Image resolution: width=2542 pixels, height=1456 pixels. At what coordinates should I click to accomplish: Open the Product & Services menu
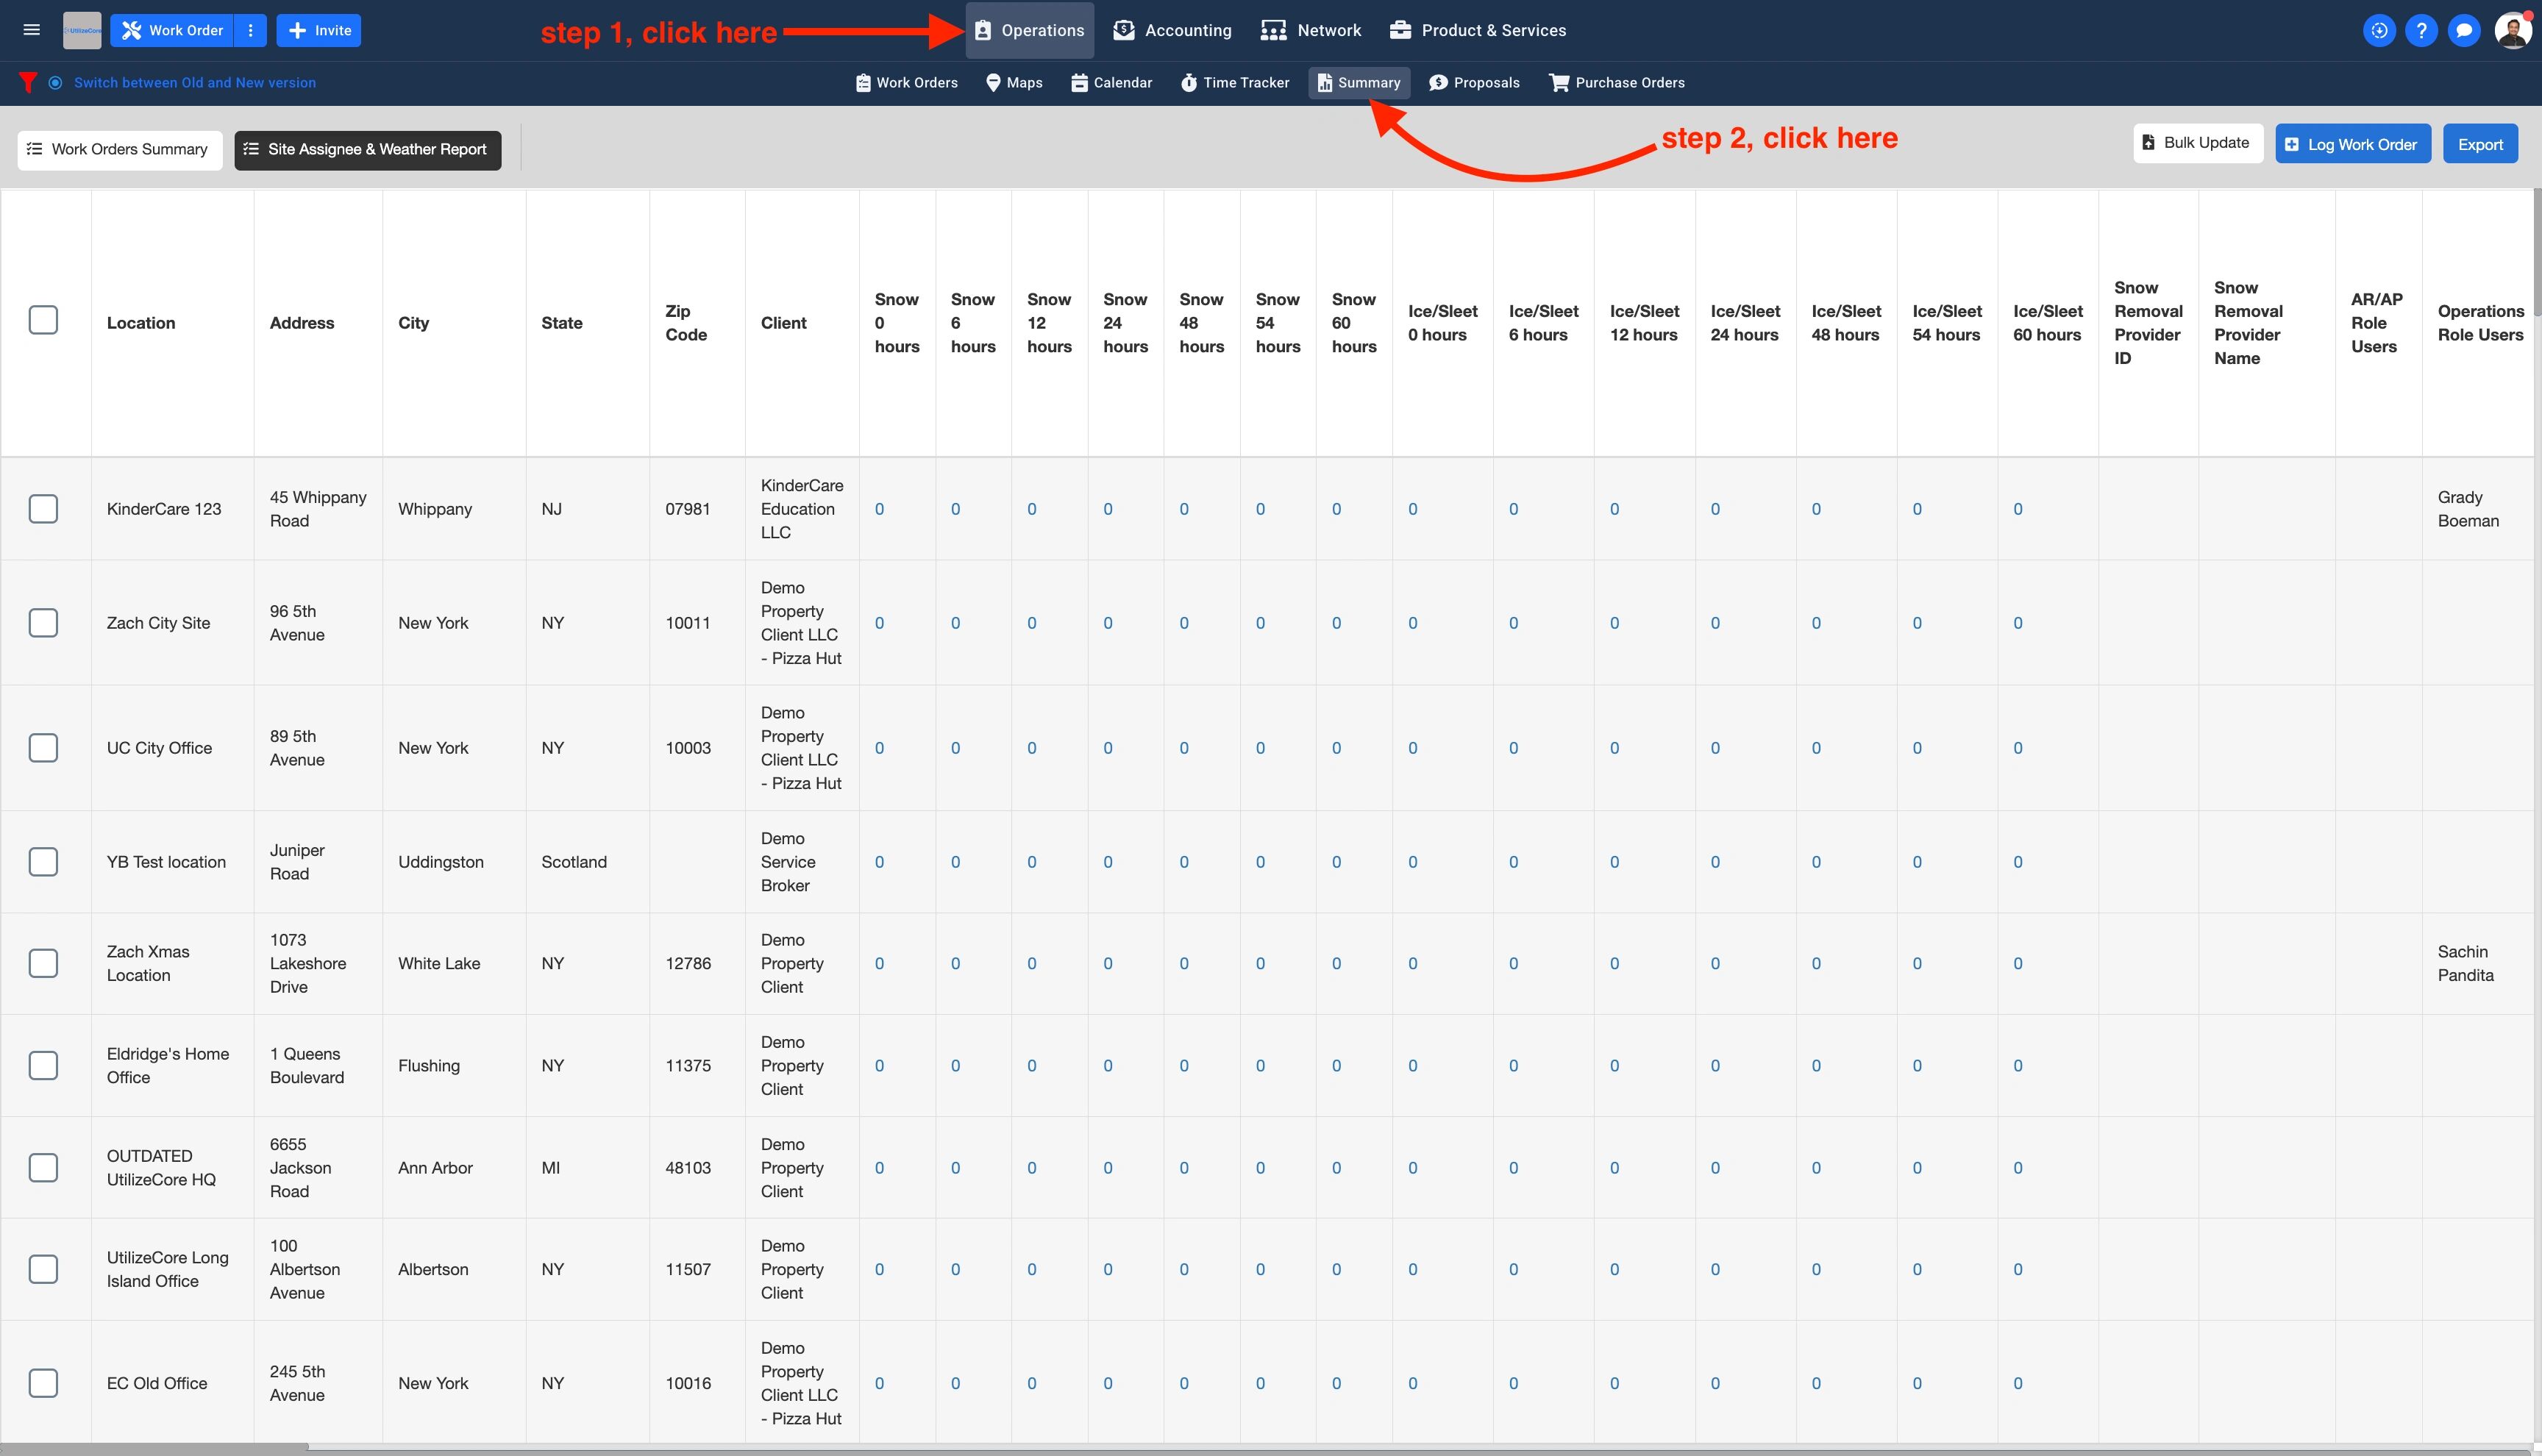(x=1478, y=30)
